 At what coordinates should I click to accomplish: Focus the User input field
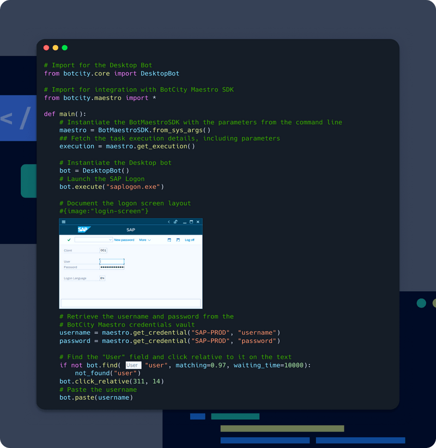112,261
